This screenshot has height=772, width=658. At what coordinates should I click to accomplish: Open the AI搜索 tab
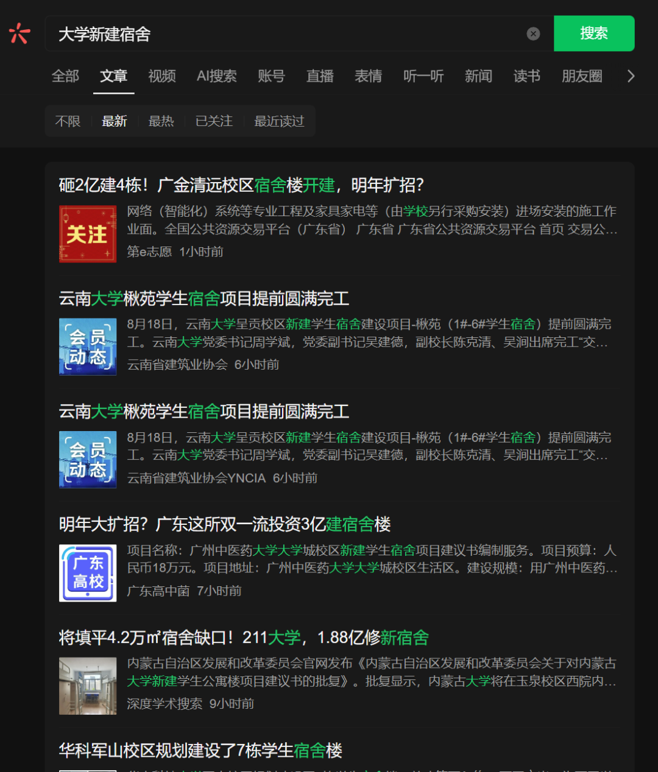coord(217,76)
